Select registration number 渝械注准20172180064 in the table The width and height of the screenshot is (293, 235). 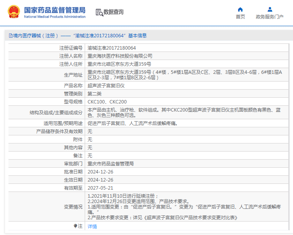[x=112, y=48]
